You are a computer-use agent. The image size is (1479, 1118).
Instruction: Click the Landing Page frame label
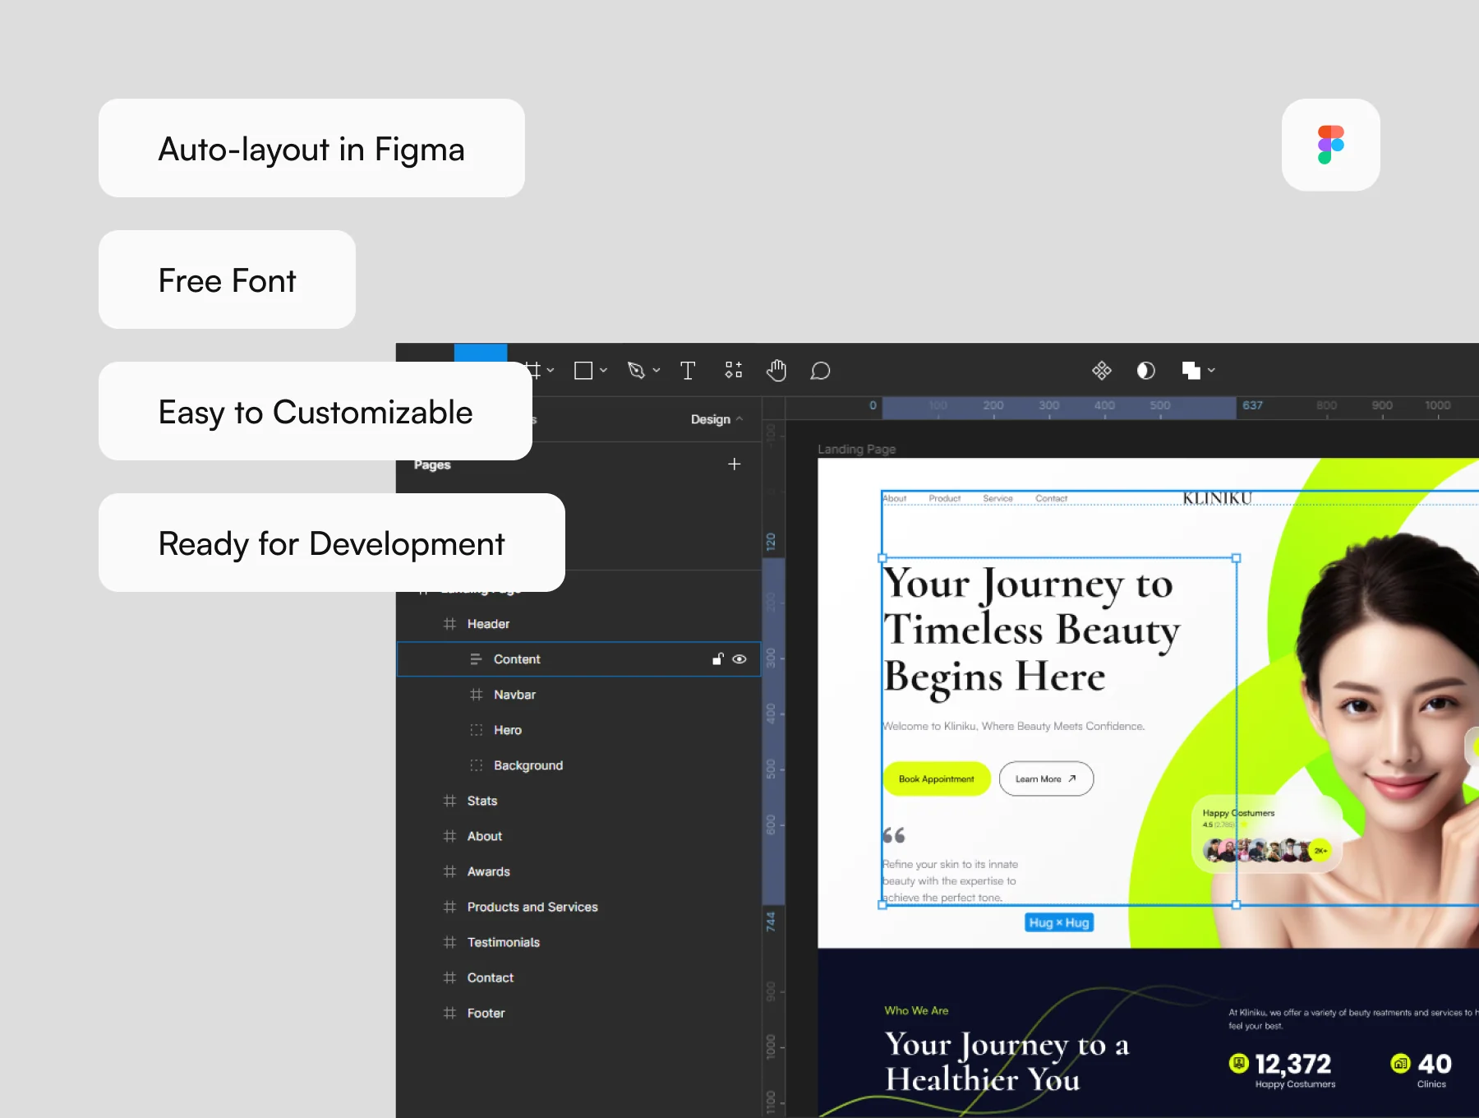(856, 449)
